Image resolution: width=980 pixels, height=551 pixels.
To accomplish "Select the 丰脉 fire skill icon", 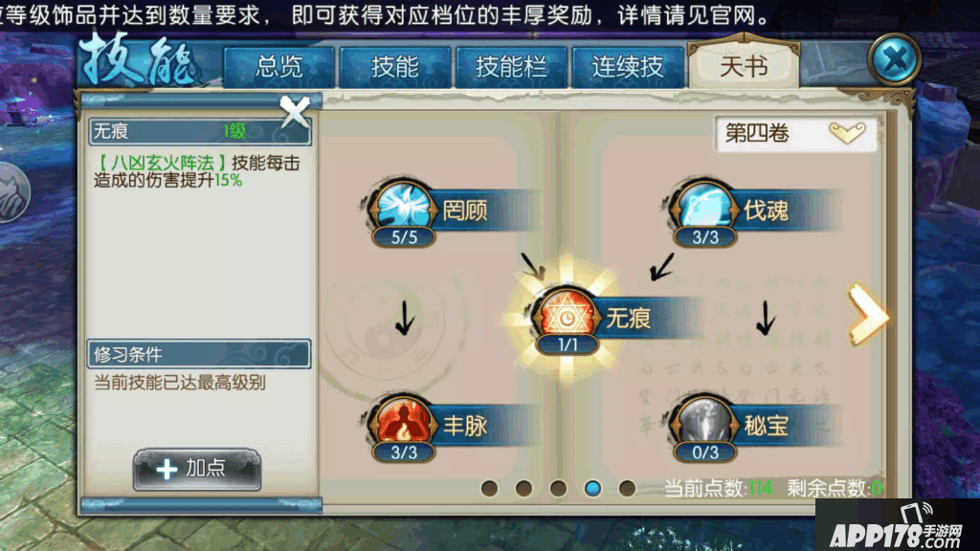I will 404,421.
